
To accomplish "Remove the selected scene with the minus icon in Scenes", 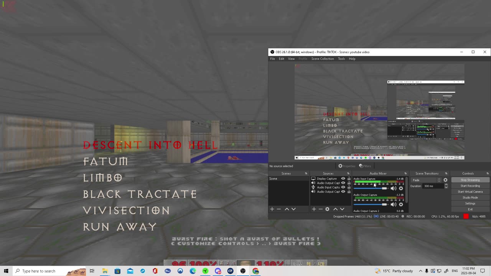I will click(279, 209).
